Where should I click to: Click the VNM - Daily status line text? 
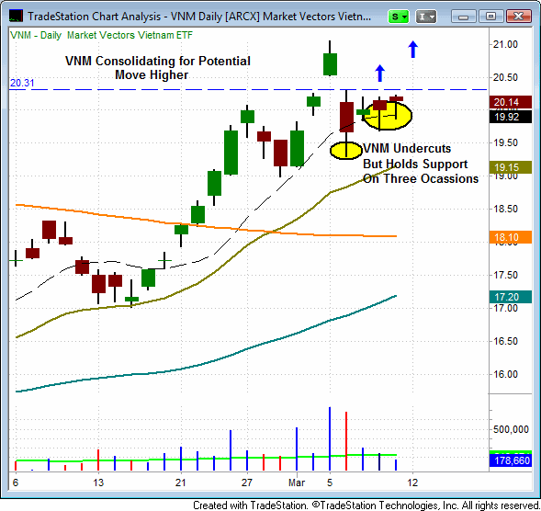(36, 35)
